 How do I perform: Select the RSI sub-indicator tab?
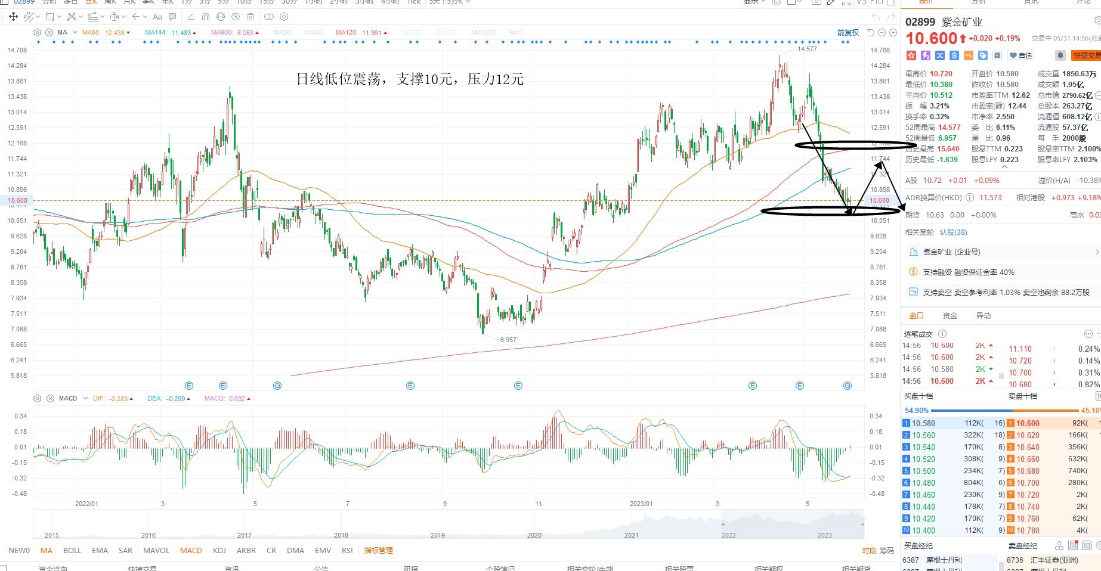coord(347,551)
